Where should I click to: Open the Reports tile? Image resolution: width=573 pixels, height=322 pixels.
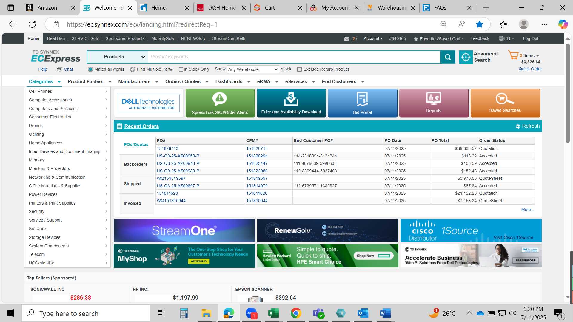point(434,103)
